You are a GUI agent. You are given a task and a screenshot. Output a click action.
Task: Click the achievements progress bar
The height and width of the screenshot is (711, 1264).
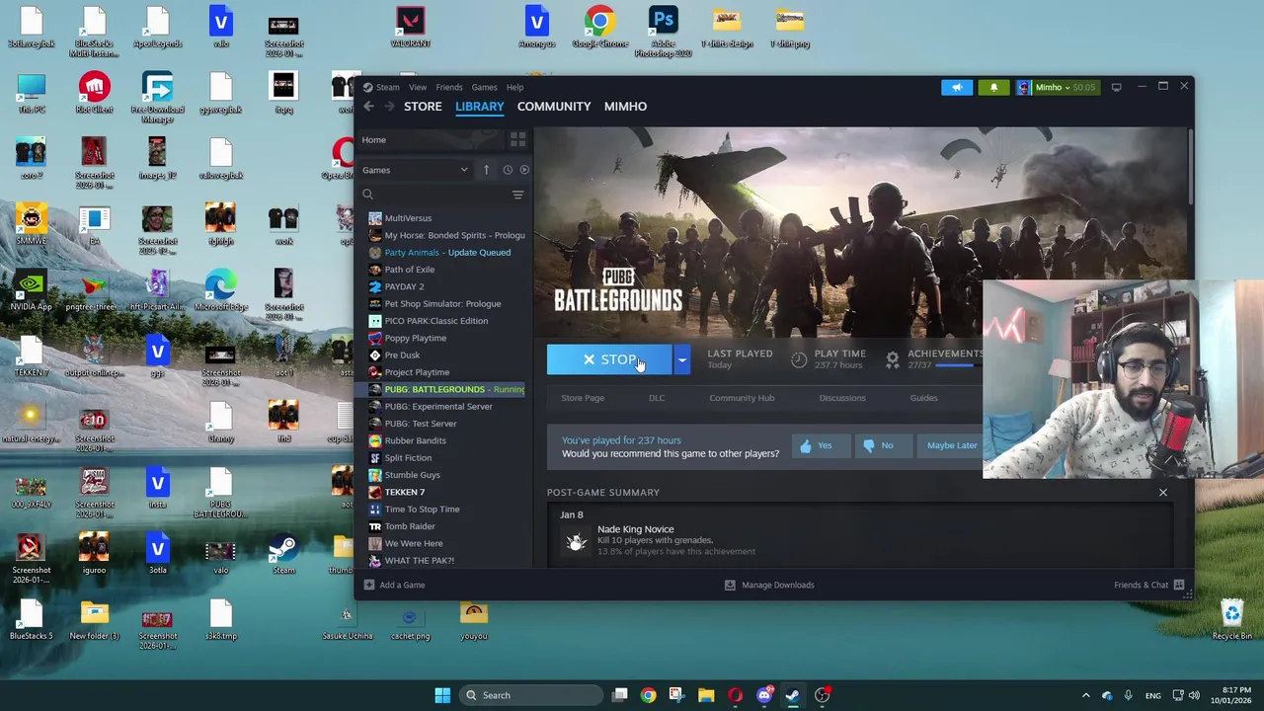coord(959,365)
